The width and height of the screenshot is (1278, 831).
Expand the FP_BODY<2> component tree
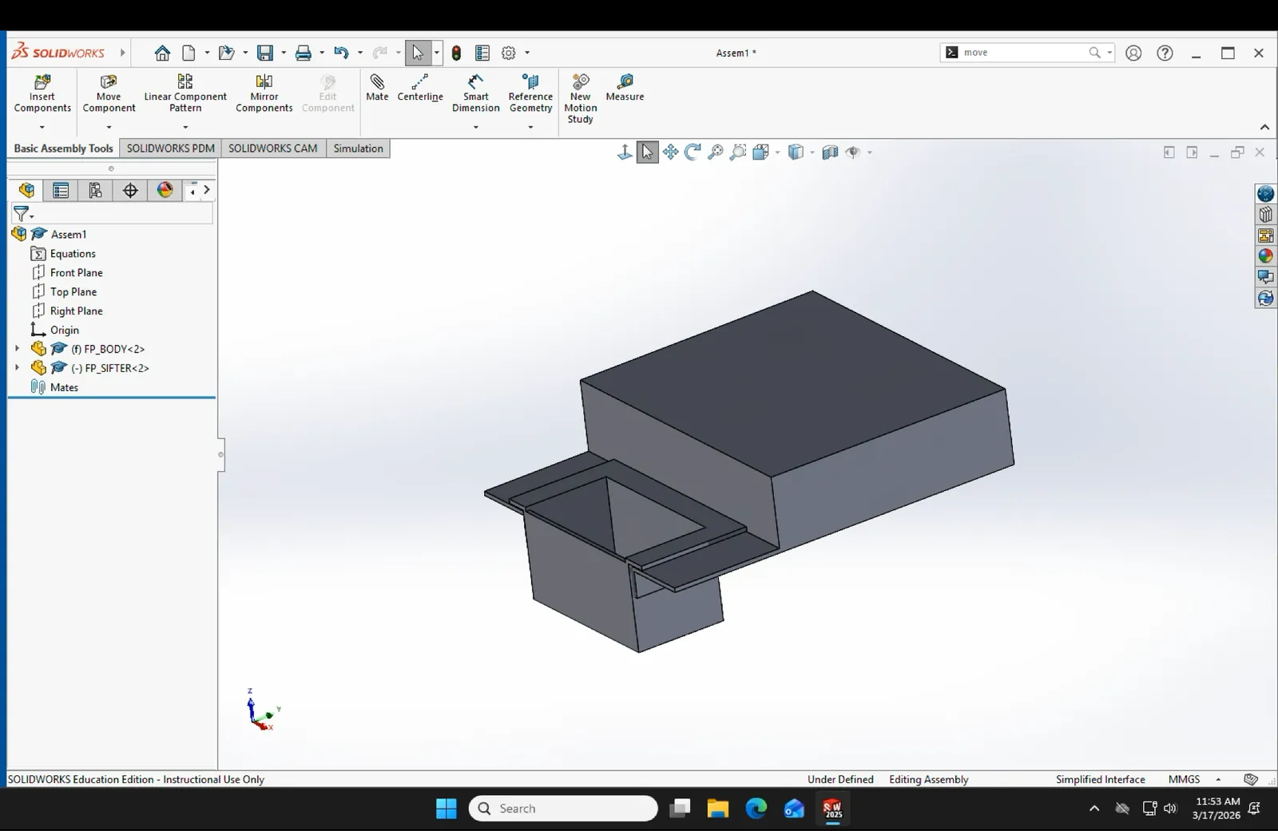pos(17,349)
